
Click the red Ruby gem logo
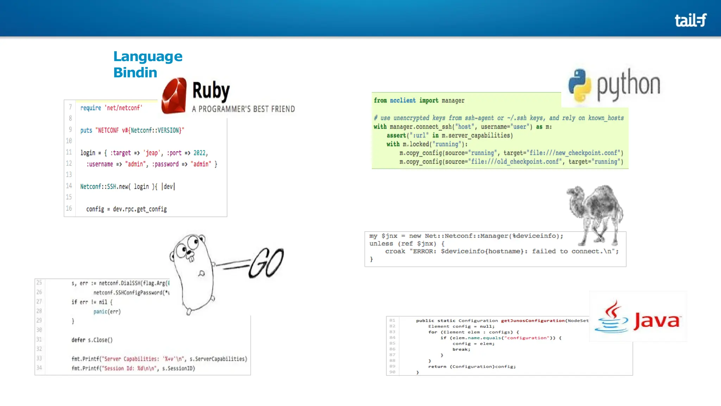point(174,96)
